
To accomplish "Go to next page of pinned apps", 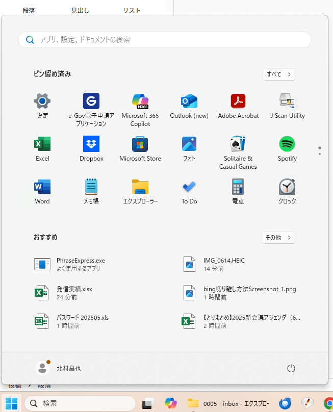I will point(320,153).
